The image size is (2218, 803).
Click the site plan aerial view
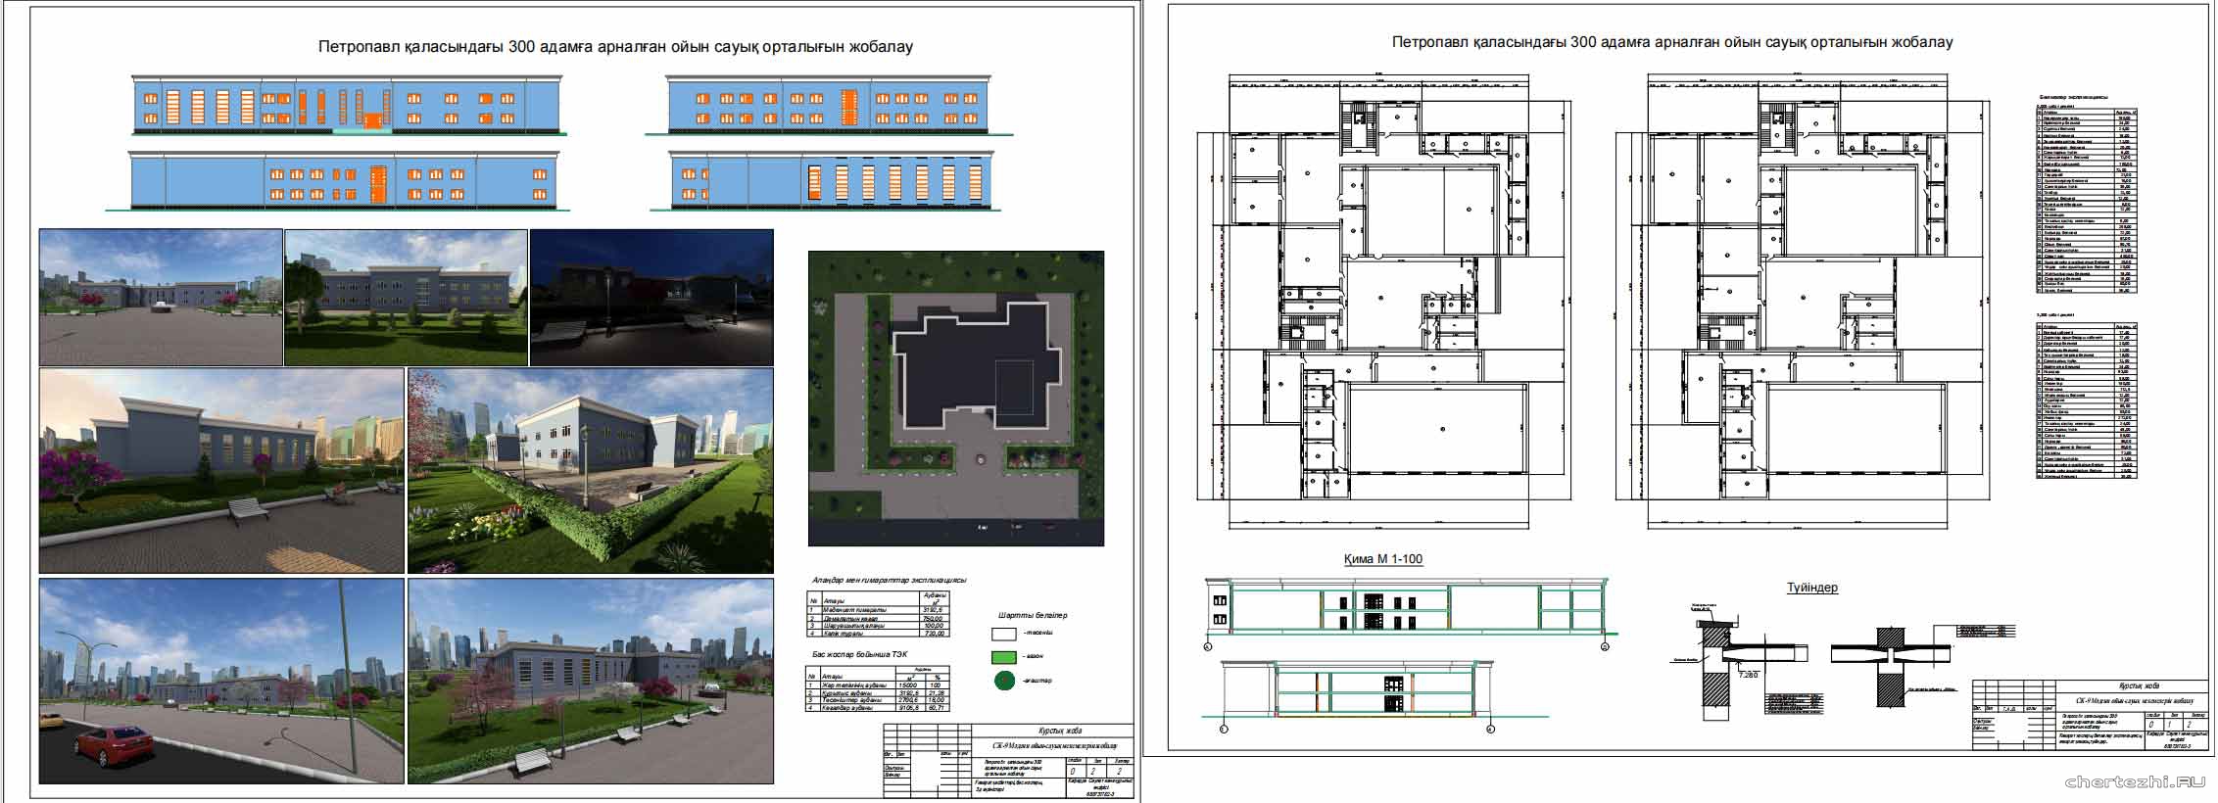[x=955, y=399]
